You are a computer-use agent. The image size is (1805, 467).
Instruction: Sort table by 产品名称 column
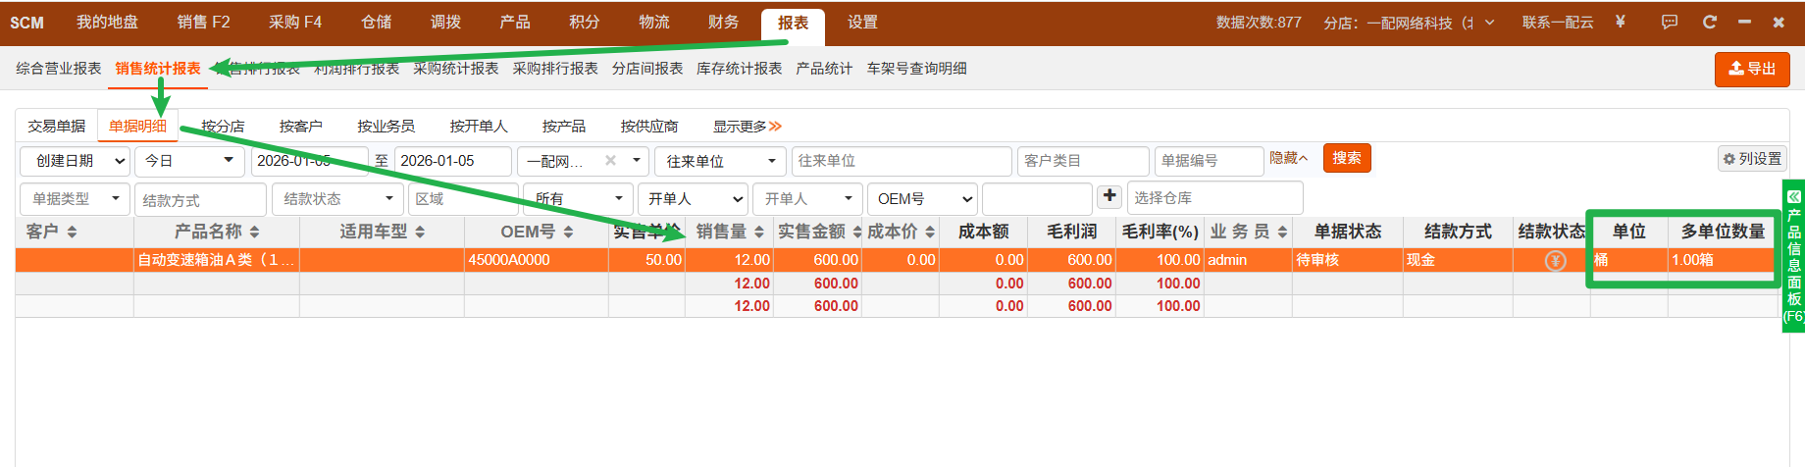click(254, 233)
